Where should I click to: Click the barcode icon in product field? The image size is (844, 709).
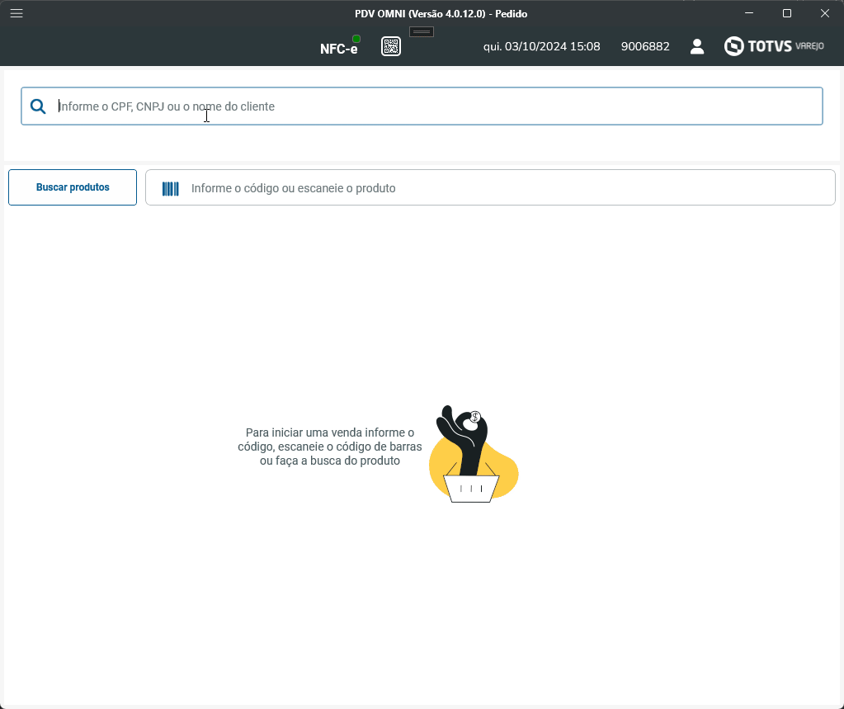pos(171,188)
